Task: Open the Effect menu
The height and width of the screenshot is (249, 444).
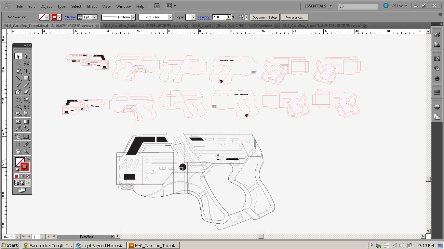Action: point(92,6)
